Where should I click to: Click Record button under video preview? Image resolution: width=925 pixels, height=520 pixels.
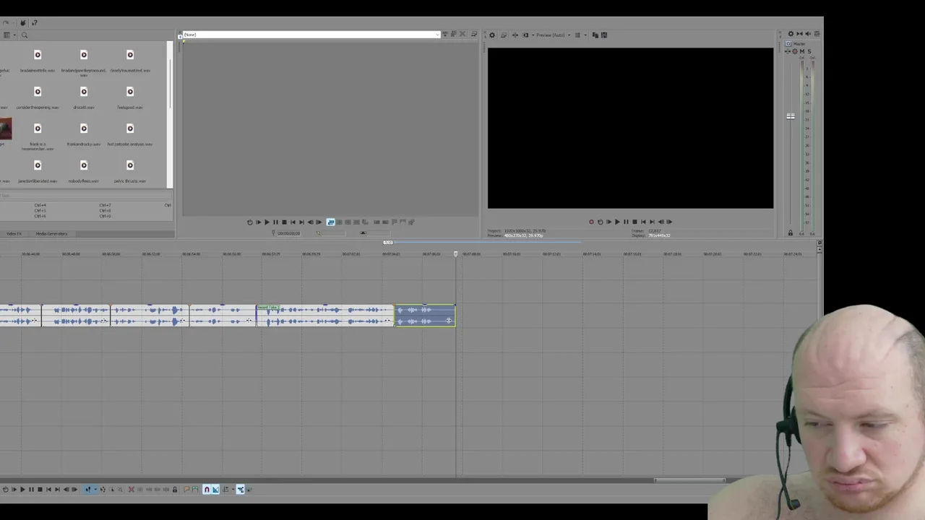591,222
